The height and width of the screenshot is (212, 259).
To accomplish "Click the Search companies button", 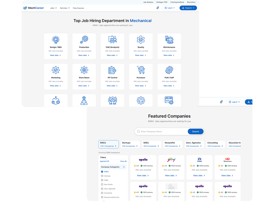I will tap(195, 132).
